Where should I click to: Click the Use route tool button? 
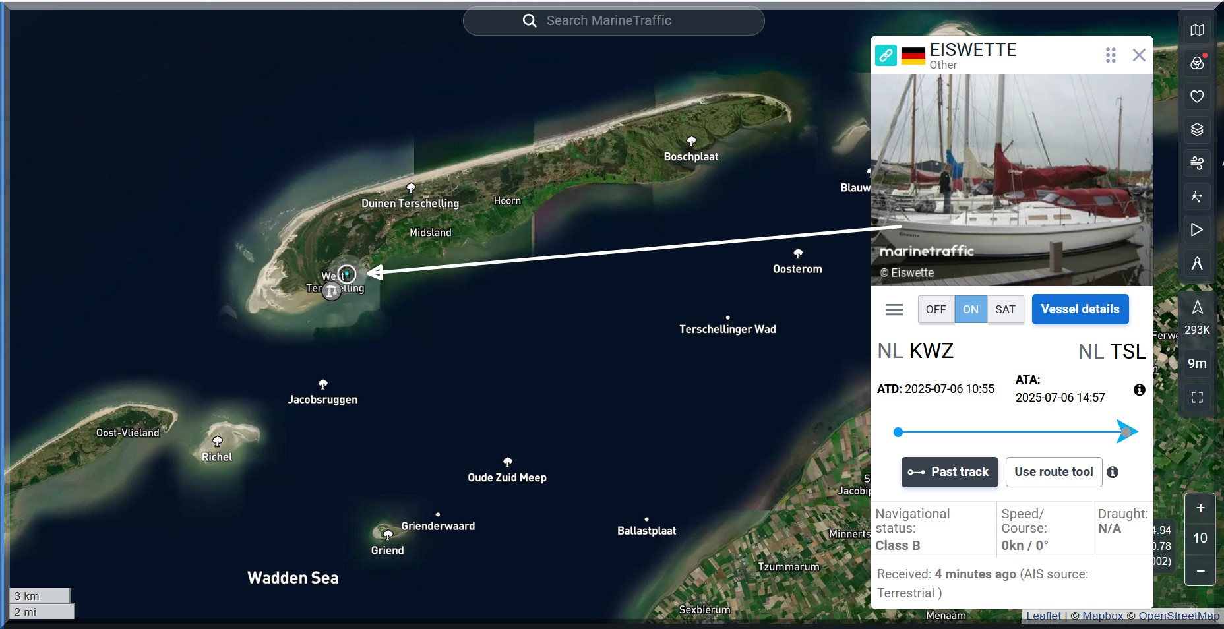1053,472
